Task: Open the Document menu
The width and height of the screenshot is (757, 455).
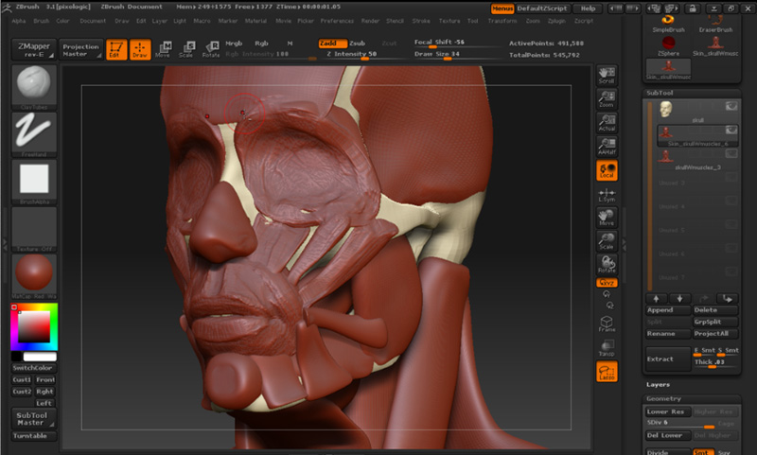Action: click(x=93, y=21)
